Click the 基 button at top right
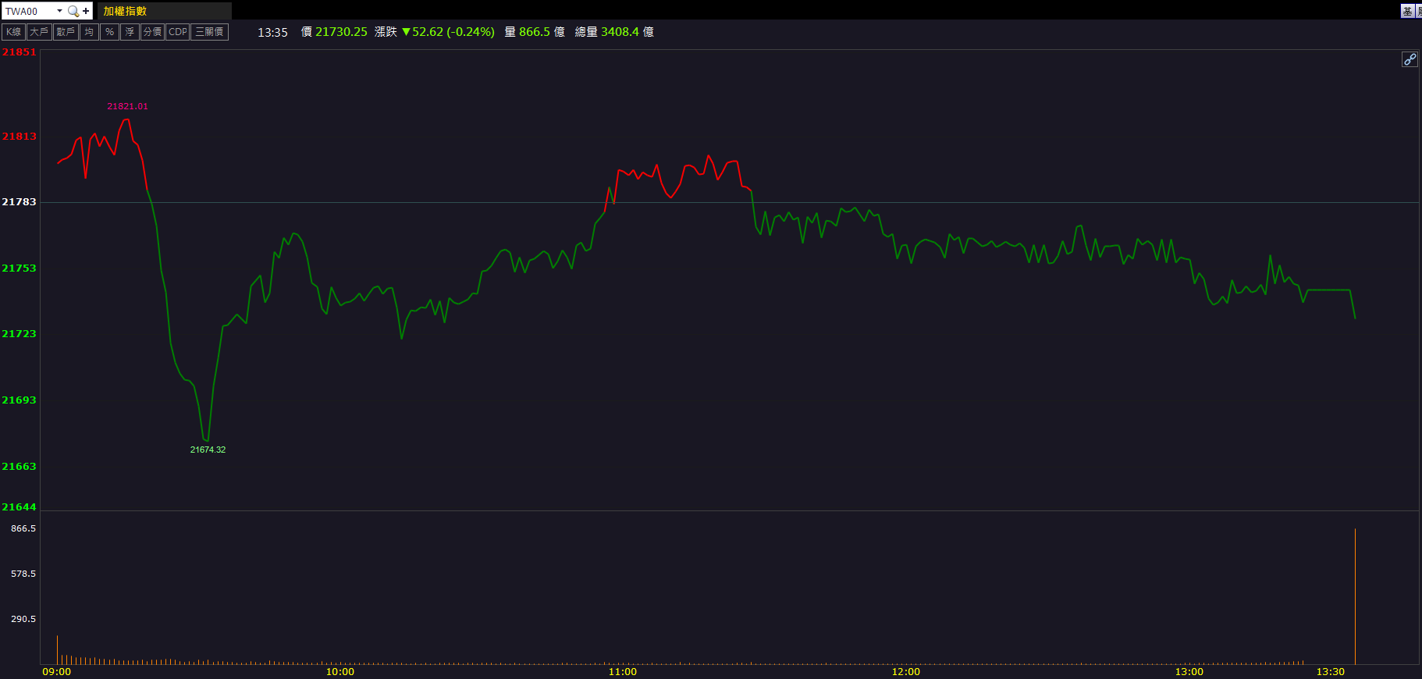Screen dimensions: 1422x679 point(1407,11)
